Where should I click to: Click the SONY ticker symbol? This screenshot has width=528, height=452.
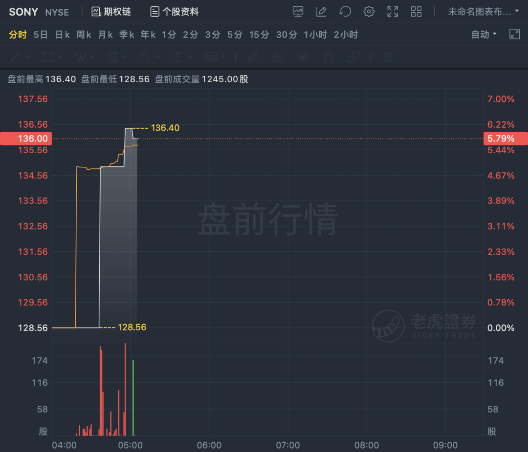pyautogui.click(x=23, y=12)
